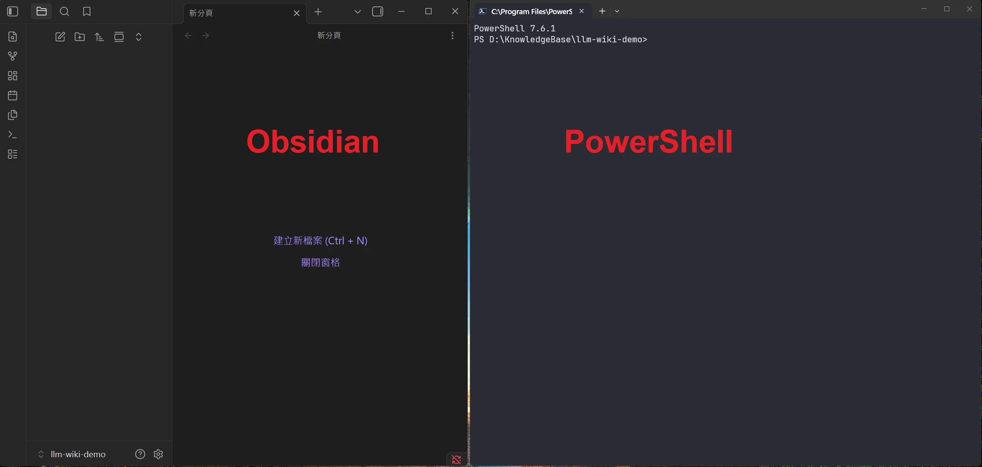Viewport: 982px width, 467px height.
Task: Toggle the right sidebar panel
Action: tap(377, 11)
